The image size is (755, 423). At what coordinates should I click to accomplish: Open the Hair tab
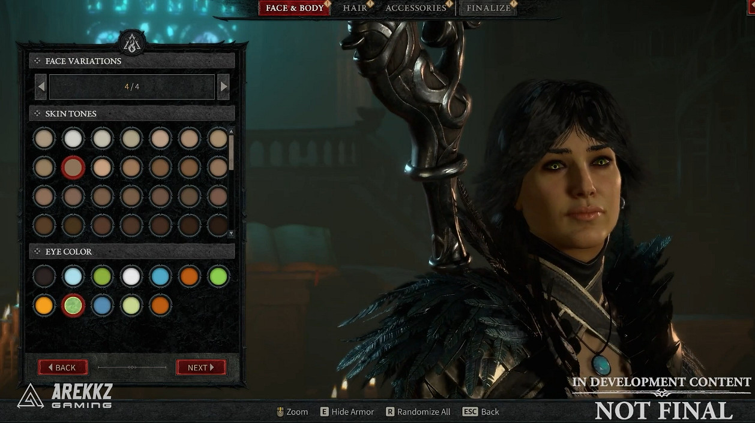[x=355, y=8]
